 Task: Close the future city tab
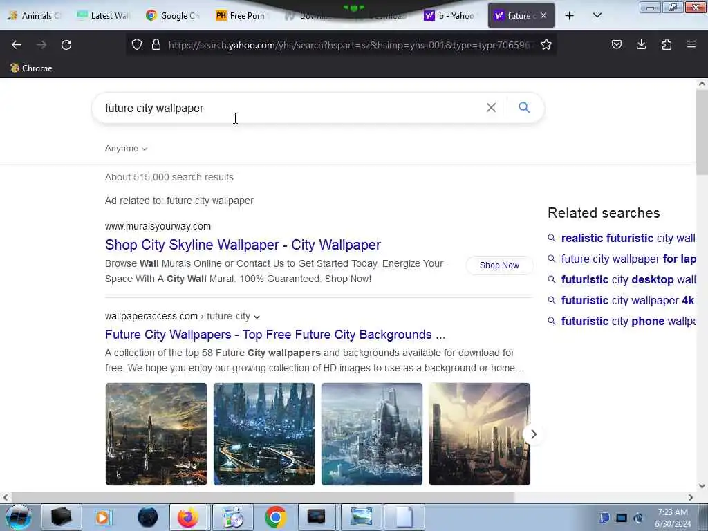pos(543,15)
